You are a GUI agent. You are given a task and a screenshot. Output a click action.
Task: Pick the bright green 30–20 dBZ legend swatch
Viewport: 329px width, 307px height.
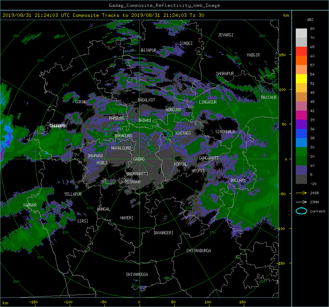(x=301, y=152)
